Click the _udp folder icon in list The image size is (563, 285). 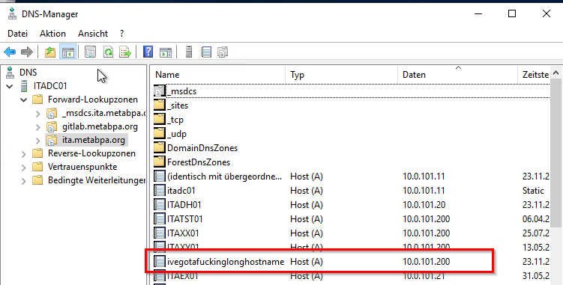click(x=160, y=134)
